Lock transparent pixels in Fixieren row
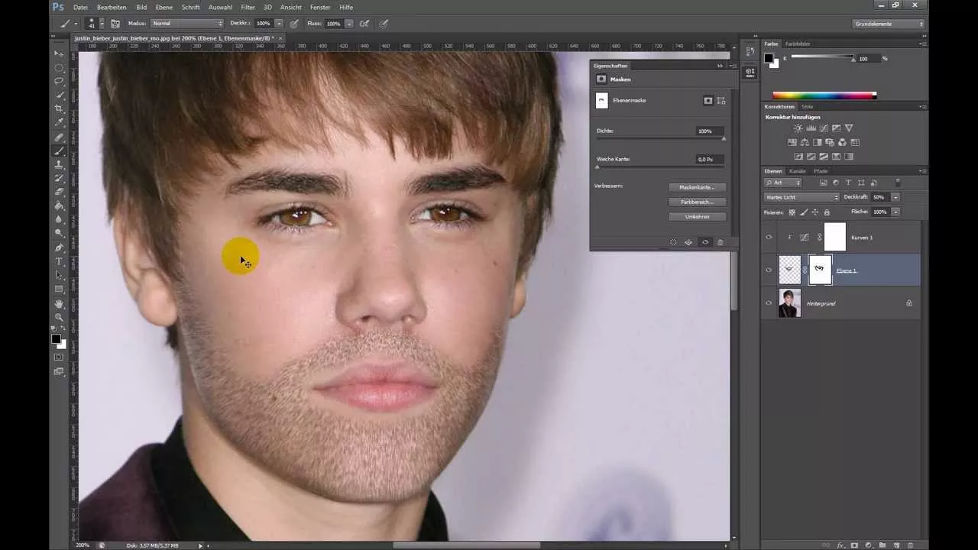Screen dimensions: 978x550 click(x=792, y=212)
